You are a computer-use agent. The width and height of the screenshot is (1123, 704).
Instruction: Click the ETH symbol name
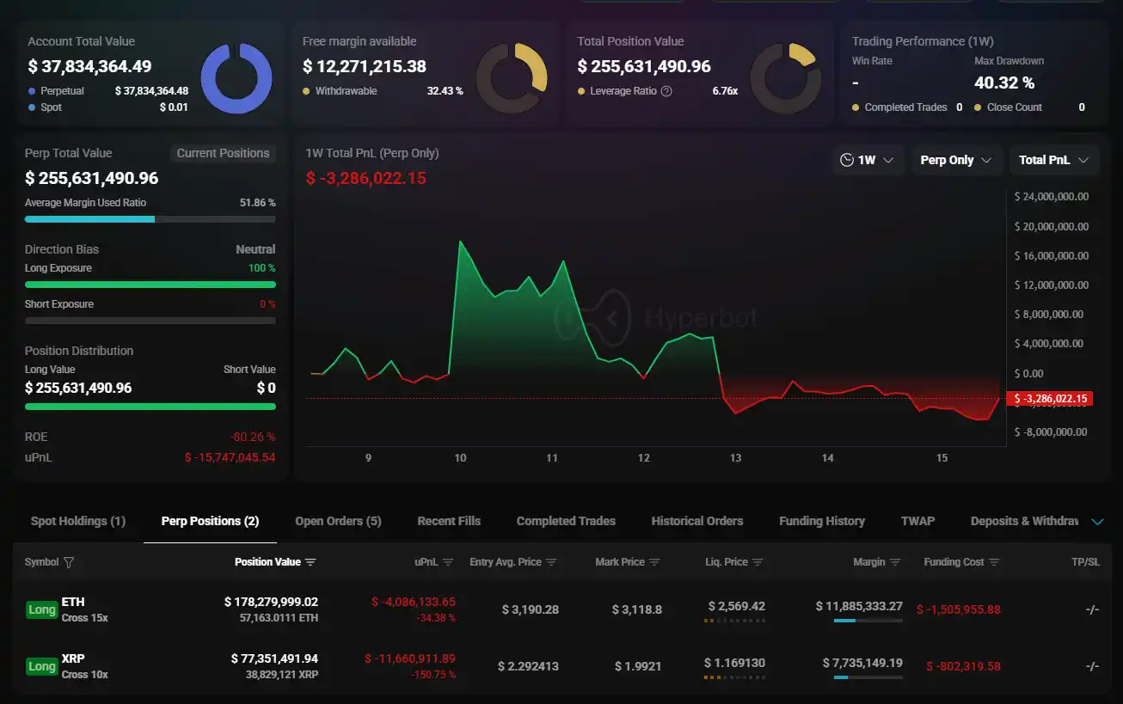(73, 602)
